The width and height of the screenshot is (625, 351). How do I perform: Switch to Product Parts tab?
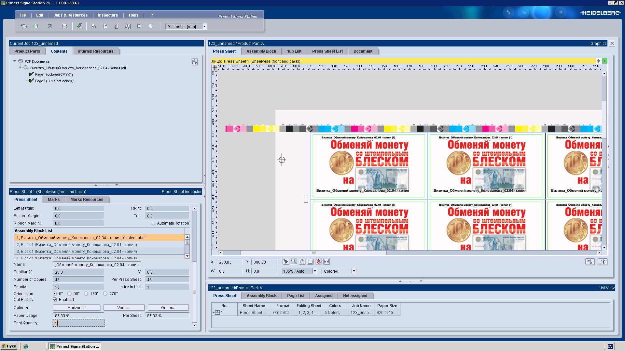click(27, 51)
